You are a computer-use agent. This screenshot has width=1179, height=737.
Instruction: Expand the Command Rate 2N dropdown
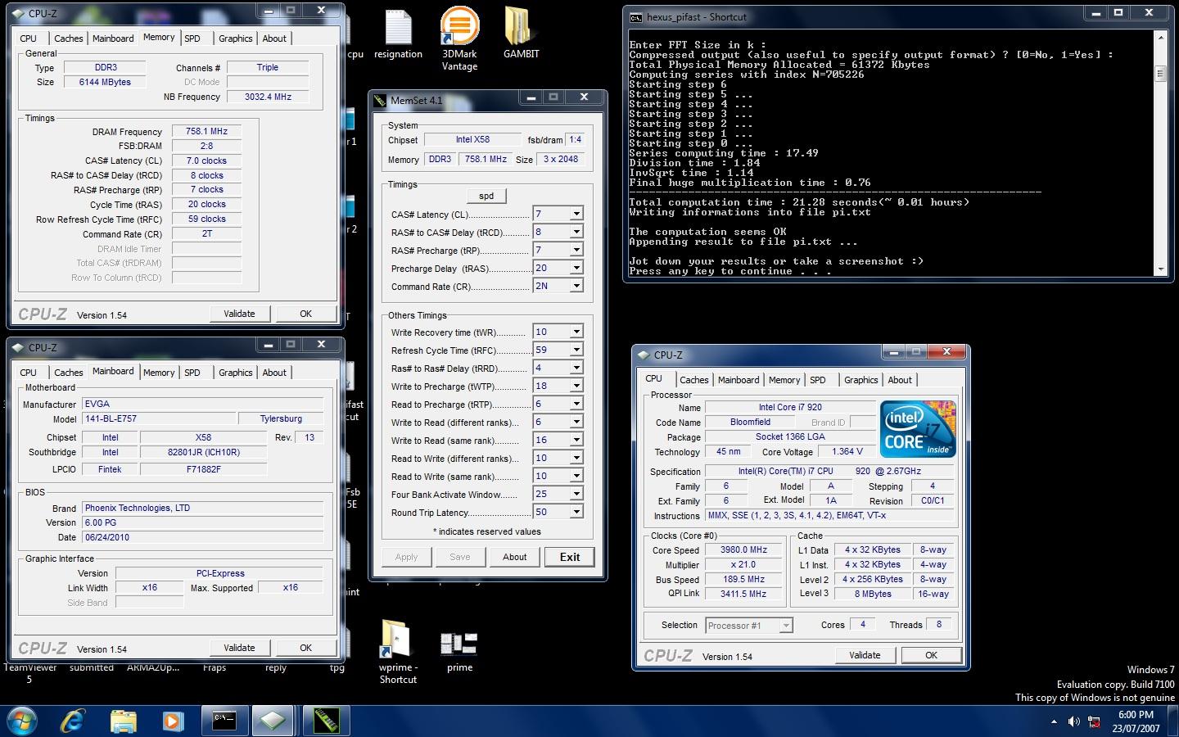coord(576,286)
